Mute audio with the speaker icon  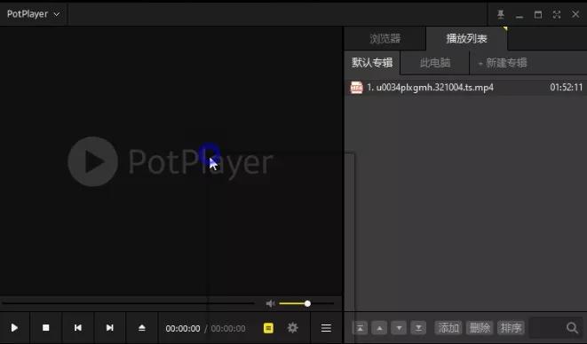(x=270, y=303)
